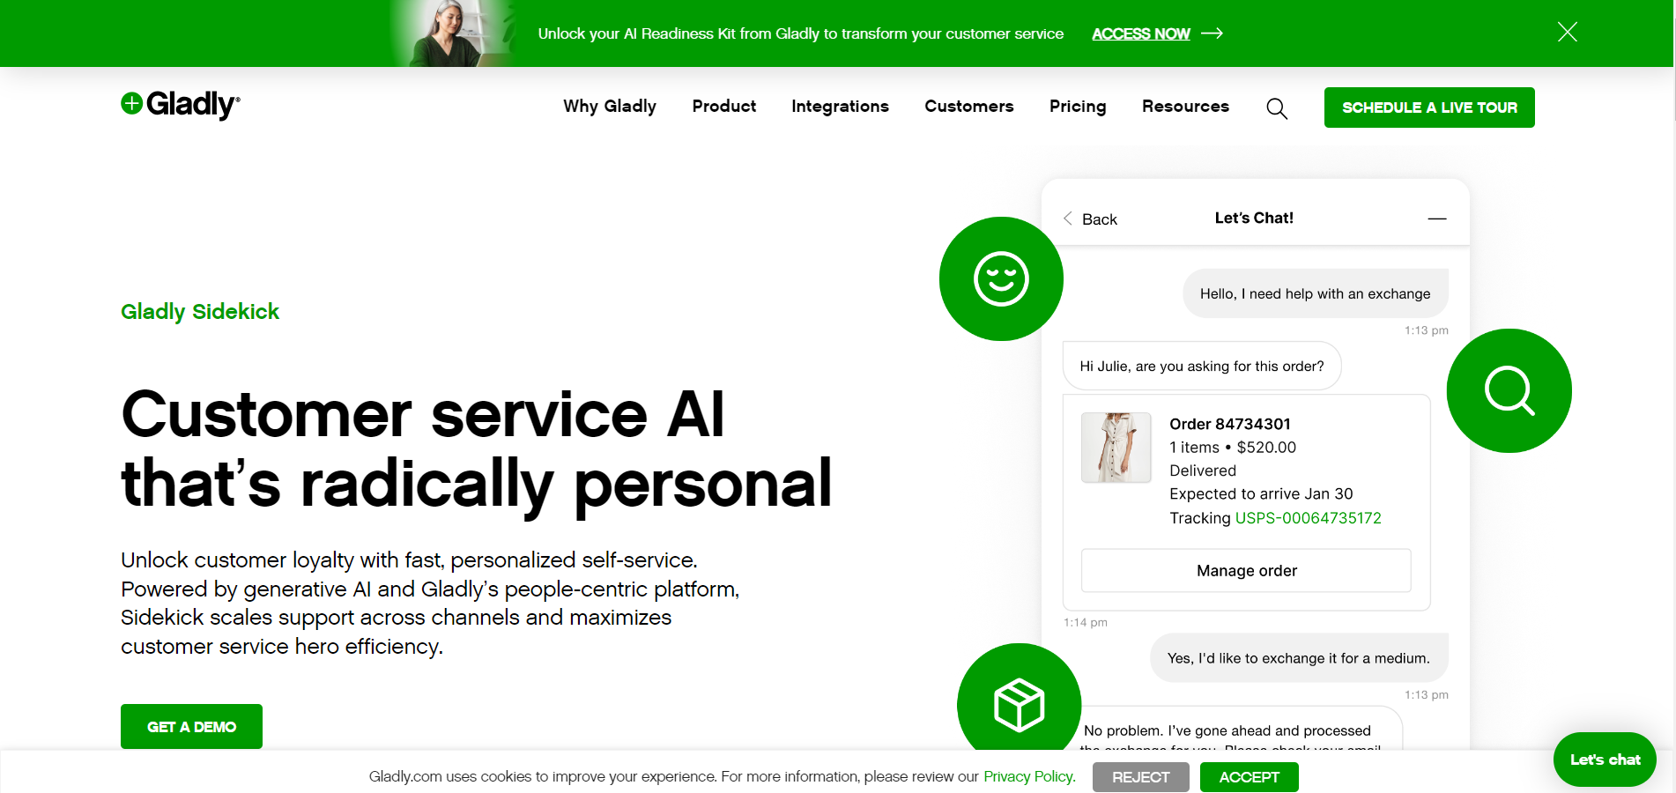Open the Privacy Policy link

[1029, 776]
